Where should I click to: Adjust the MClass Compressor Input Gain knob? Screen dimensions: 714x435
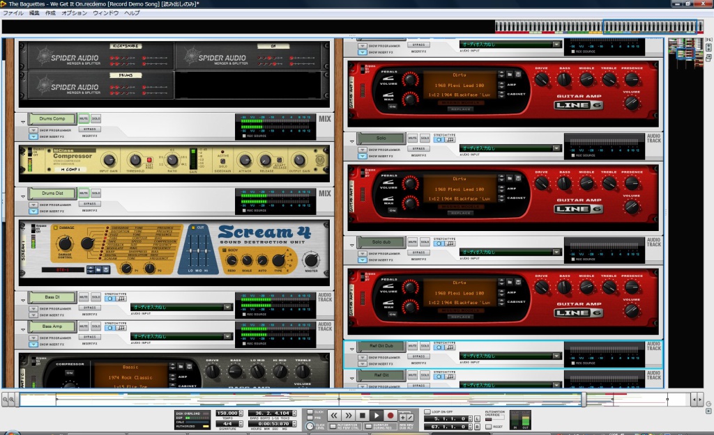pyautogui.click(x=109, y=160)
